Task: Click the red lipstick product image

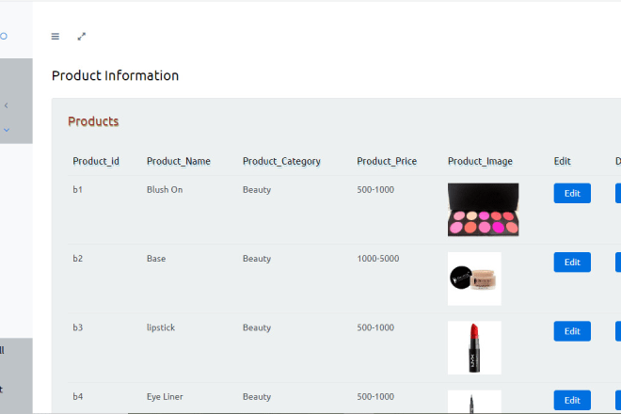Action: tap(474, 347)
